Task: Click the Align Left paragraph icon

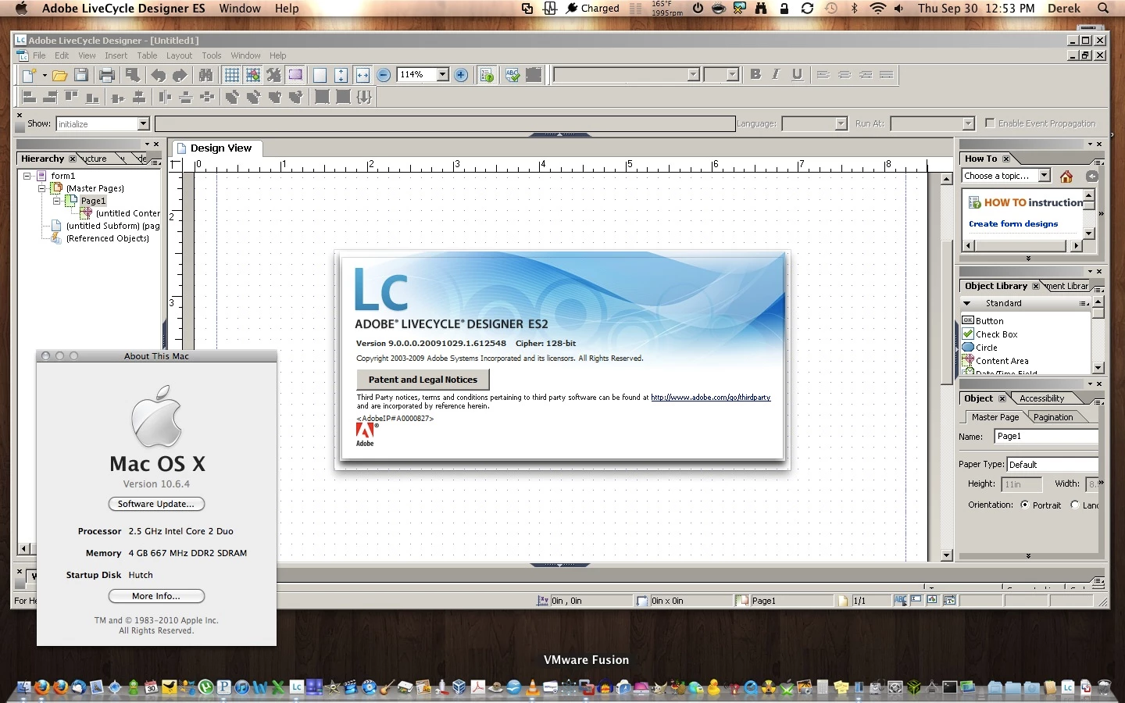Action: [823, 74]
